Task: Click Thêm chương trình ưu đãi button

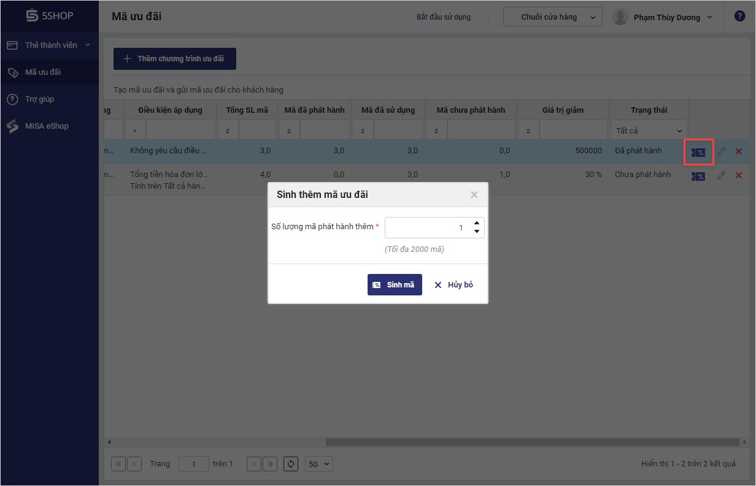Action: [175, 59]
